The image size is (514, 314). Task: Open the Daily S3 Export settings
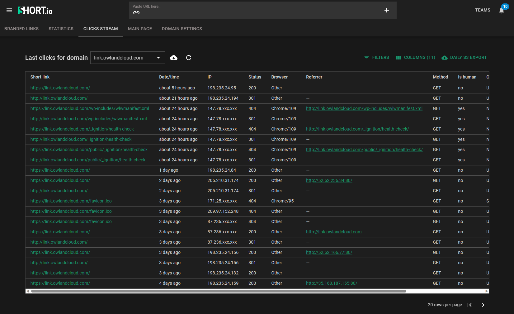pos(464,57)
